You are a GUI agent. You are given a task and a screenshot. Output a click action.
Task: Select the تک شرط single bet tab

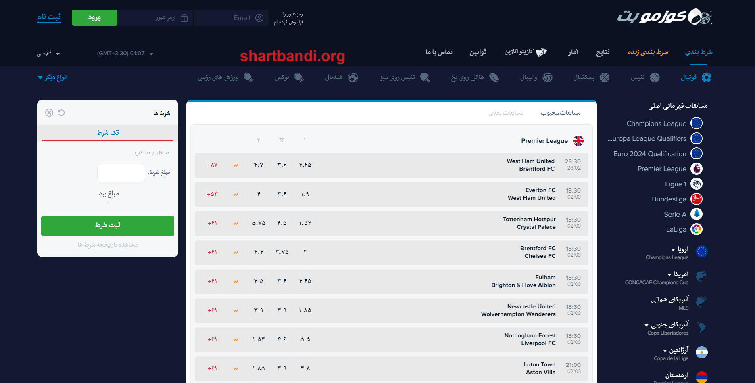tap(108, 133)
